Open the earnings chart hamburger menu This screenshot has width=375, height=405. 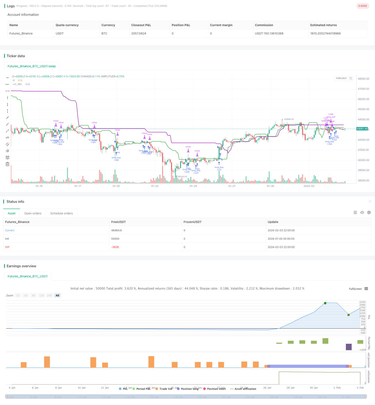pyautogui.click(x=366, y=289)
